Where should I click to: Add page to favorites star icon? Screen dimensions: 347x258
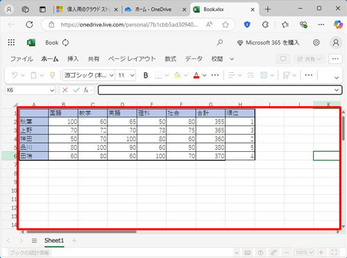pyautogui.click(x=226, y=24)
